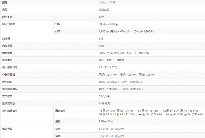
Task: Select the 65页/分钟 speed value
Action: coord(105,96)
